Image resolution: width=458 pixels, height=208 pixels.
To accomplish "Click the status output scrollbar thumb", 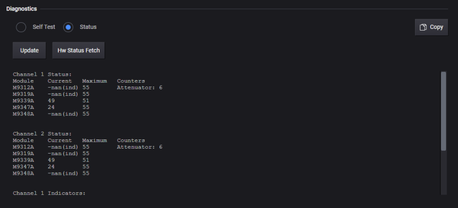I will point(443,111).
